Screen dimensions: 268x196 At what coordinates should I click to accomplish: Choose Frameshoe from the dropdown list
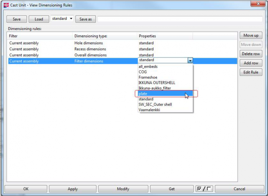pos(166,77)
